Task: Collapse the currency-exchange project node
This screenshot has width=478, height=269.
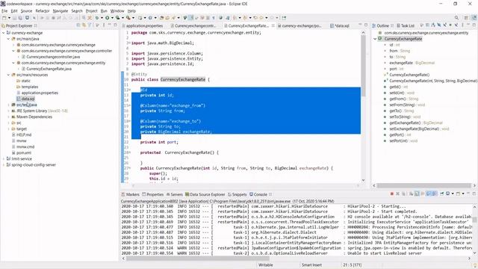Action: (4, 33)
